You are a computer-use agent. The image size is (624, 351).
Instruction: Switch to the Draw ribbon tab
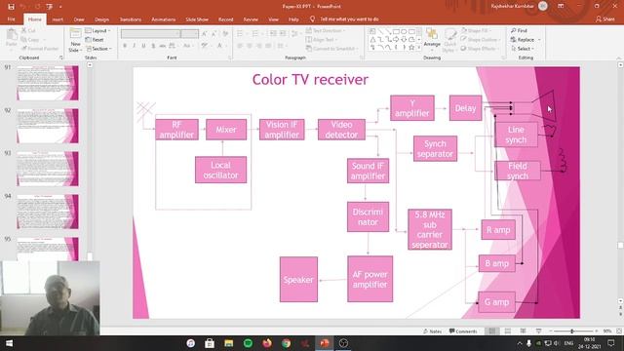[79, 19]
